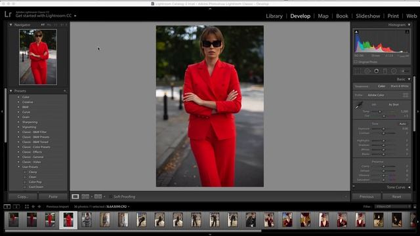Click the Paste button
The height and width of the screenshot is (236, 420).
point(53,197)
